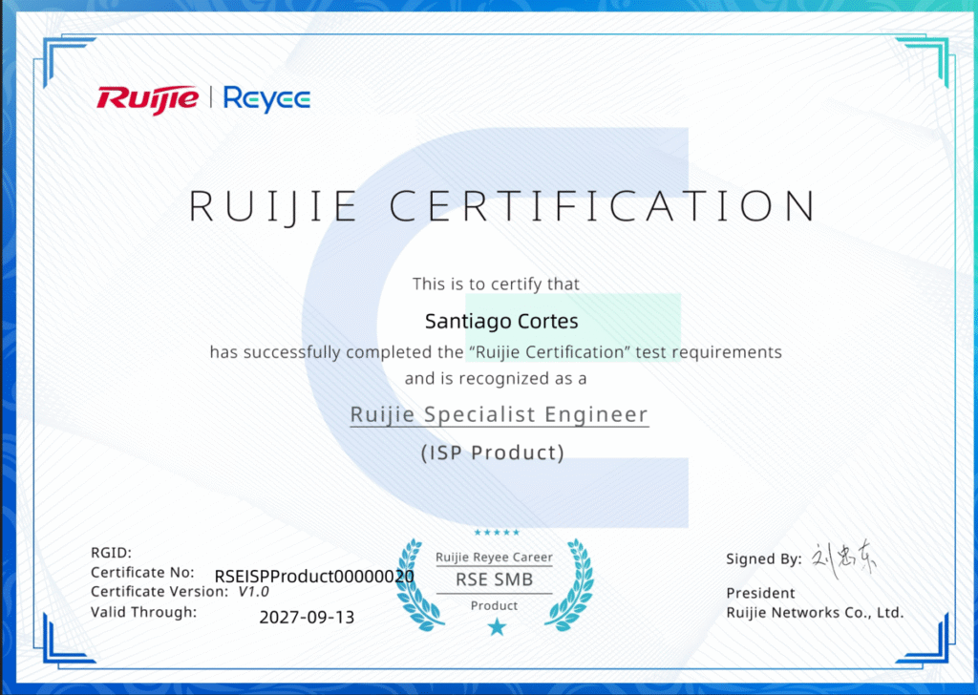Select the left laurel wreath on the badge
978x695 pixels.
tap(412, 582)
